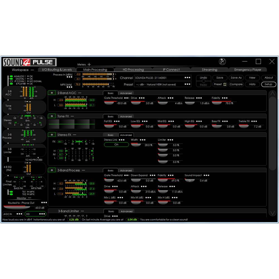Viewport: 279px width, 279px height.
Task: Toggle the 3-Band Process power button
Action: click(x=52, y=170)
